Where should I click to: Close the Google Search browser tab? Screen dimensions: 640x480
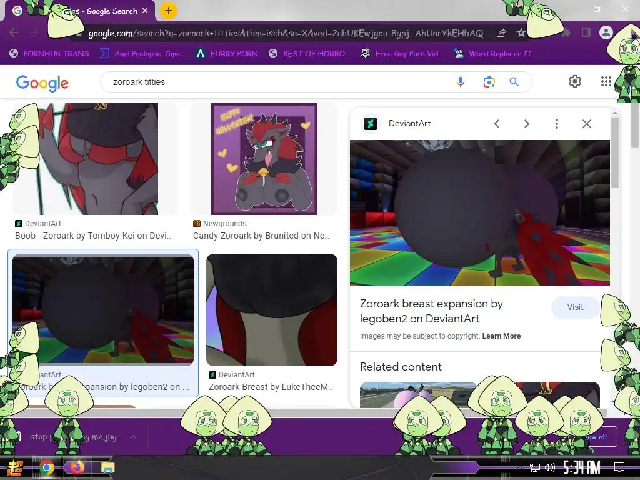(145, 11)
